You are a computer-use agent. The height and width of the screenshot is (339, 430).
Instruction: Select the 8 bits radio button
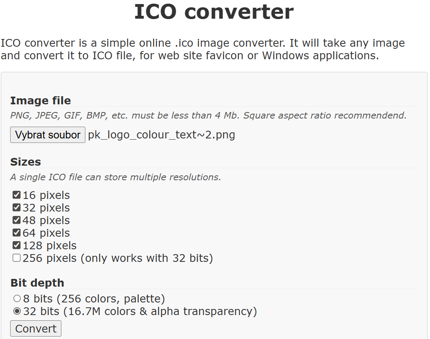tap(17, 299)
